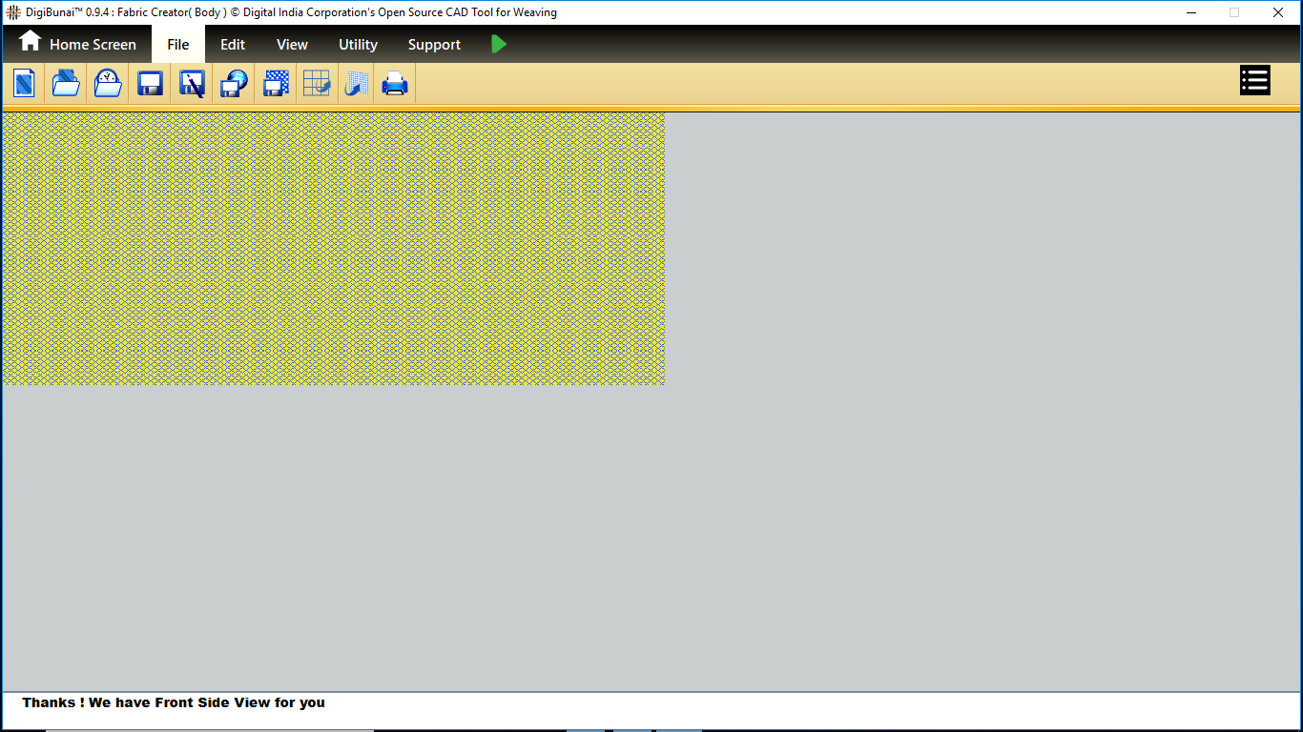This screenshot has width=1303, height=732.
Task: Go to Home Screen
Action: click(78, 44)
